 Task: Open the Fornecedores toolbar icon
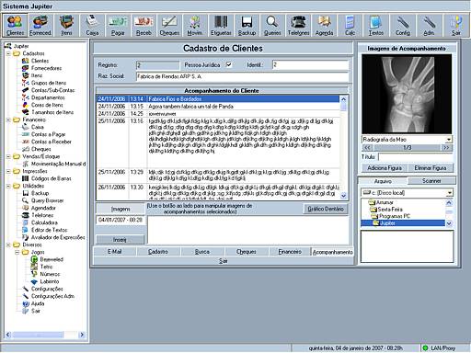[x=40, y=25]
